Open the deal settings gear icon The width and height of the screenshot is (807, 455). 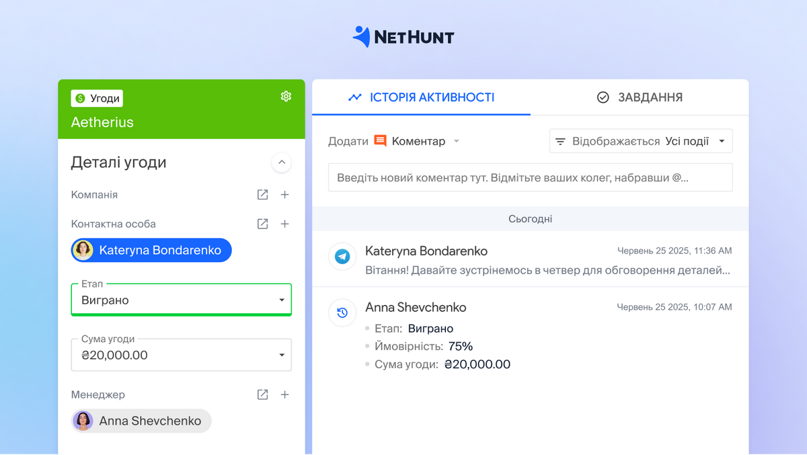[x=286, y=97]
